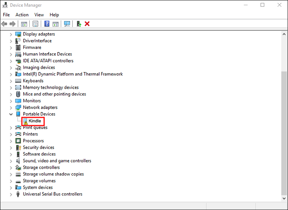Collapse the Portable Devices category
This screenshot has height=210, width=288.
click(x=11, y=114)
